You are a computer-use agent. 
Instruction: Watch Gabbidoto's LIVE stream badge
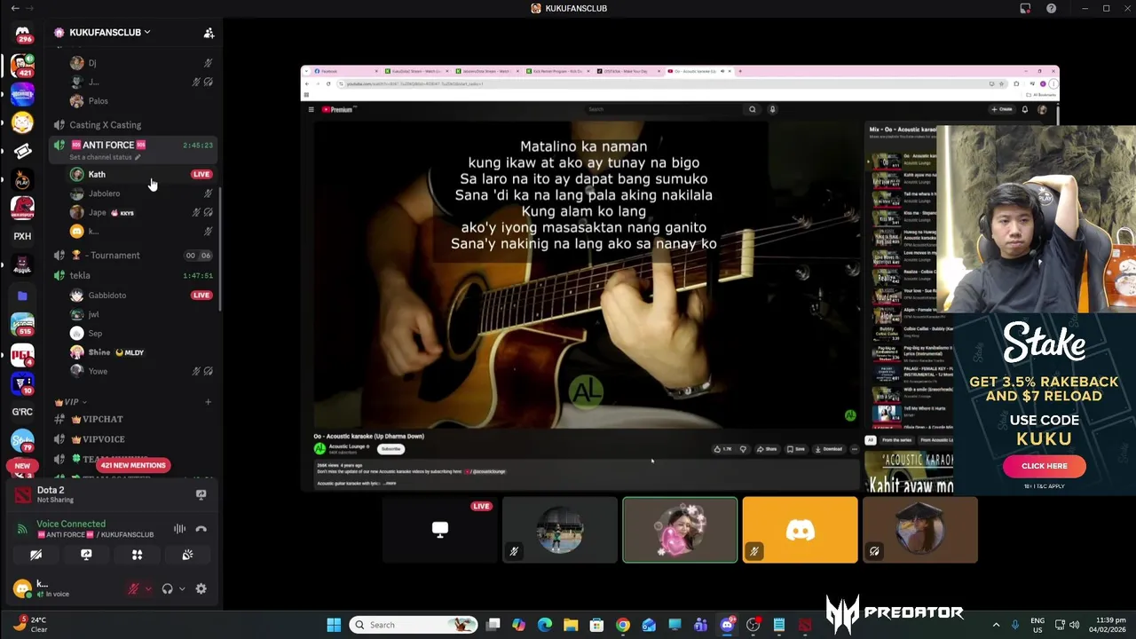201,296
